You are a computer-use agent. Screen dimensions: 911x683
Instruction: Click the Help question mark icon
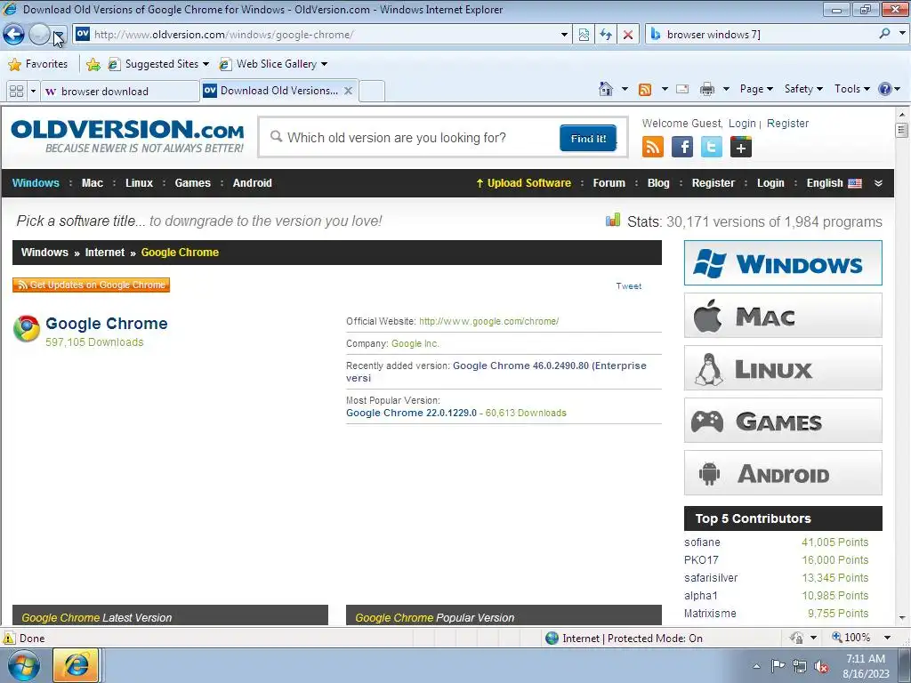click(x=885, y=89)
